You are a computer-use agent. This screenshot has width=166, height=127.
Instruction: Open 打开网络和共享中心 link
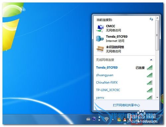[126, 105]
